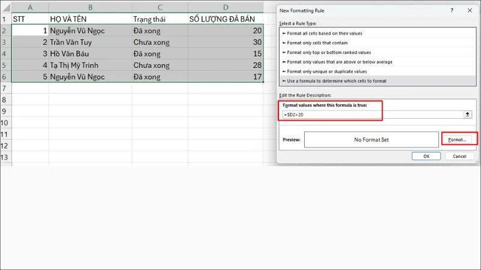Viewport: 481px width, 270px height.
Task: Click the select-all corner of the worksheet
Action: 5,7
